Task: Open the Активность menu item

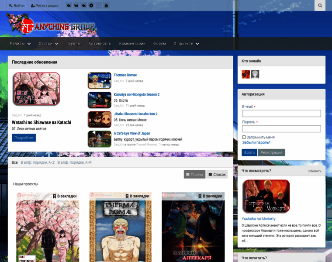Action: pos(100,44)
